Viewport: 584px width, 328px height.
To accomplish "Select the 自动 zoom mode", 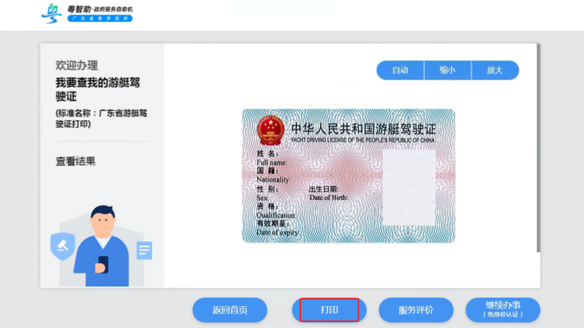I will 401,70.
